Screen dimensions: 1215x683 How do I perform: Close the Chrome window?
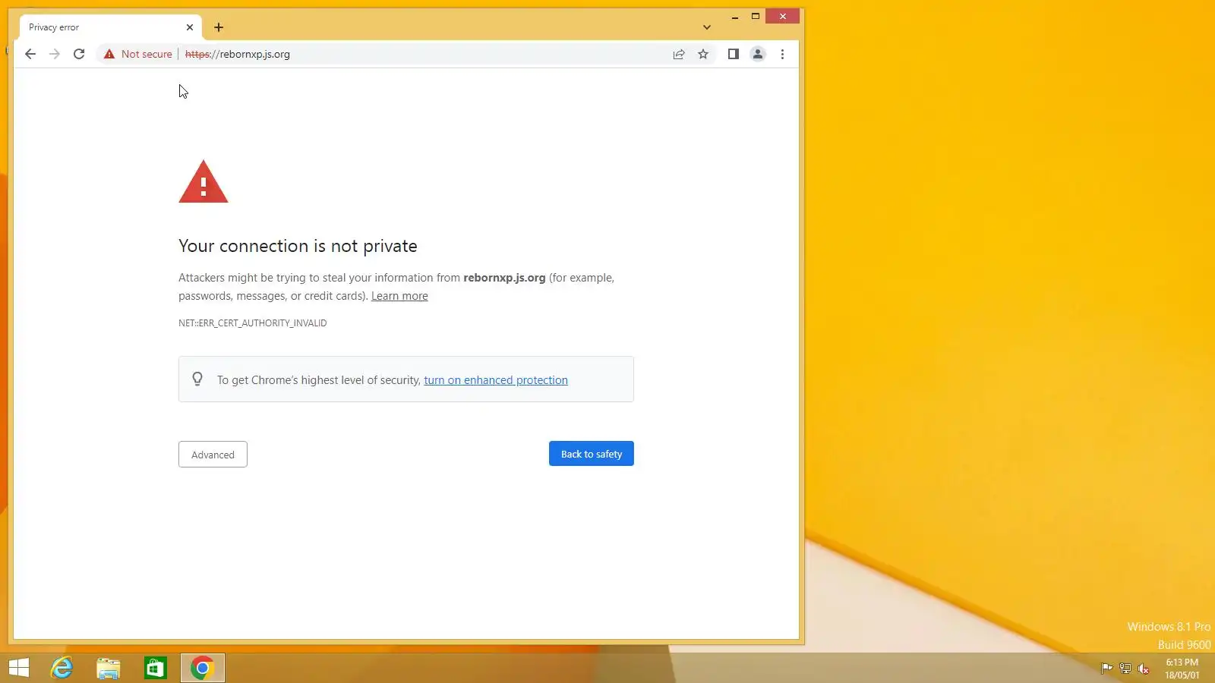783,17
